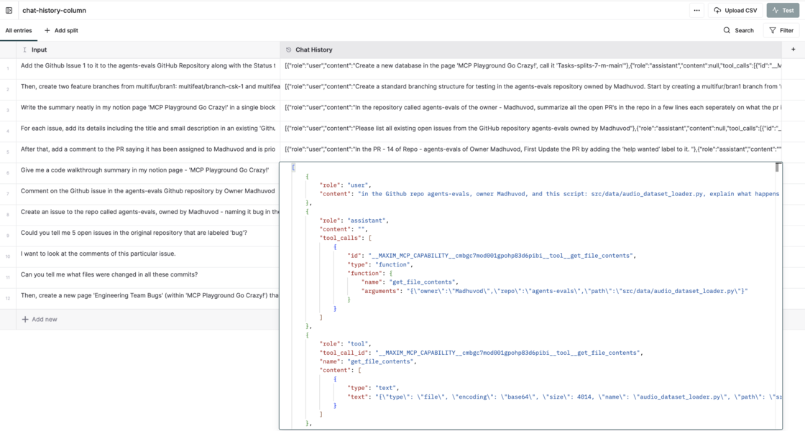
Task: Click the Test button
Action: (x=783, y=10)
